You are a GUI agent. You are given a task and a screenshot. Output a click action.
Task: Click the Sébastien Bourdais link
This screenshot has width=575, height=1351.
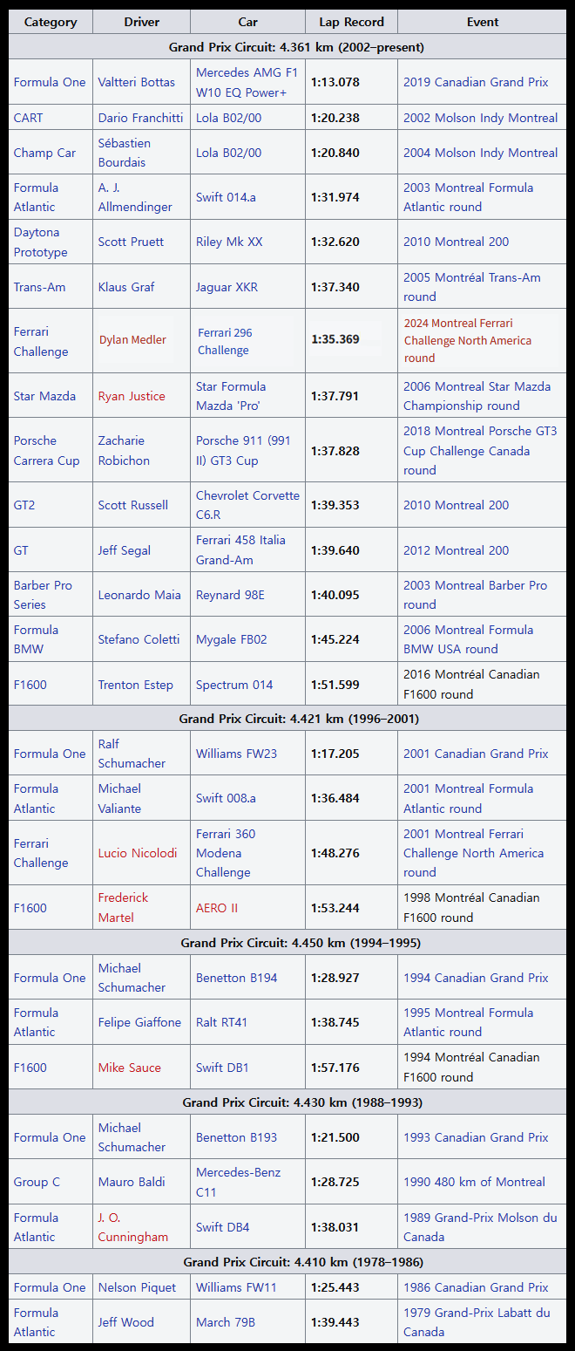(124, 153)
